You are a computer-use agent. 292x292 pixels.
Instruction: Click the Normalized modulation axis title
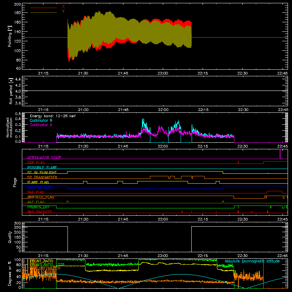click(x=9, y=127)
